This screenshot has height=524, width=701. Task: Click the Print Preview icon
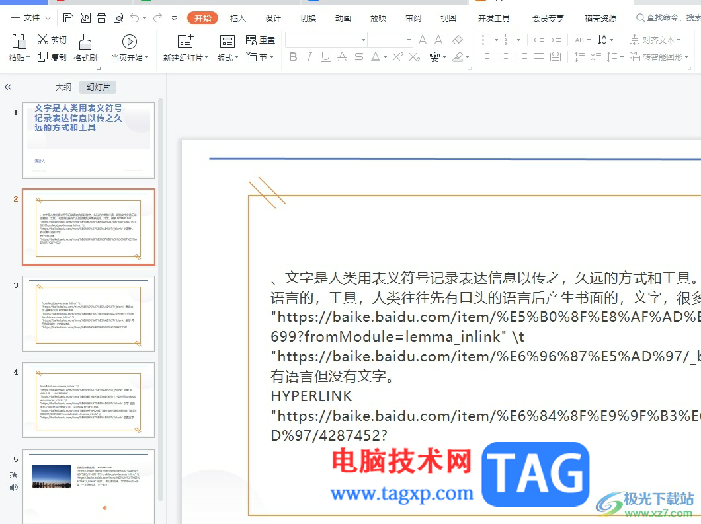tap(118, 18)
